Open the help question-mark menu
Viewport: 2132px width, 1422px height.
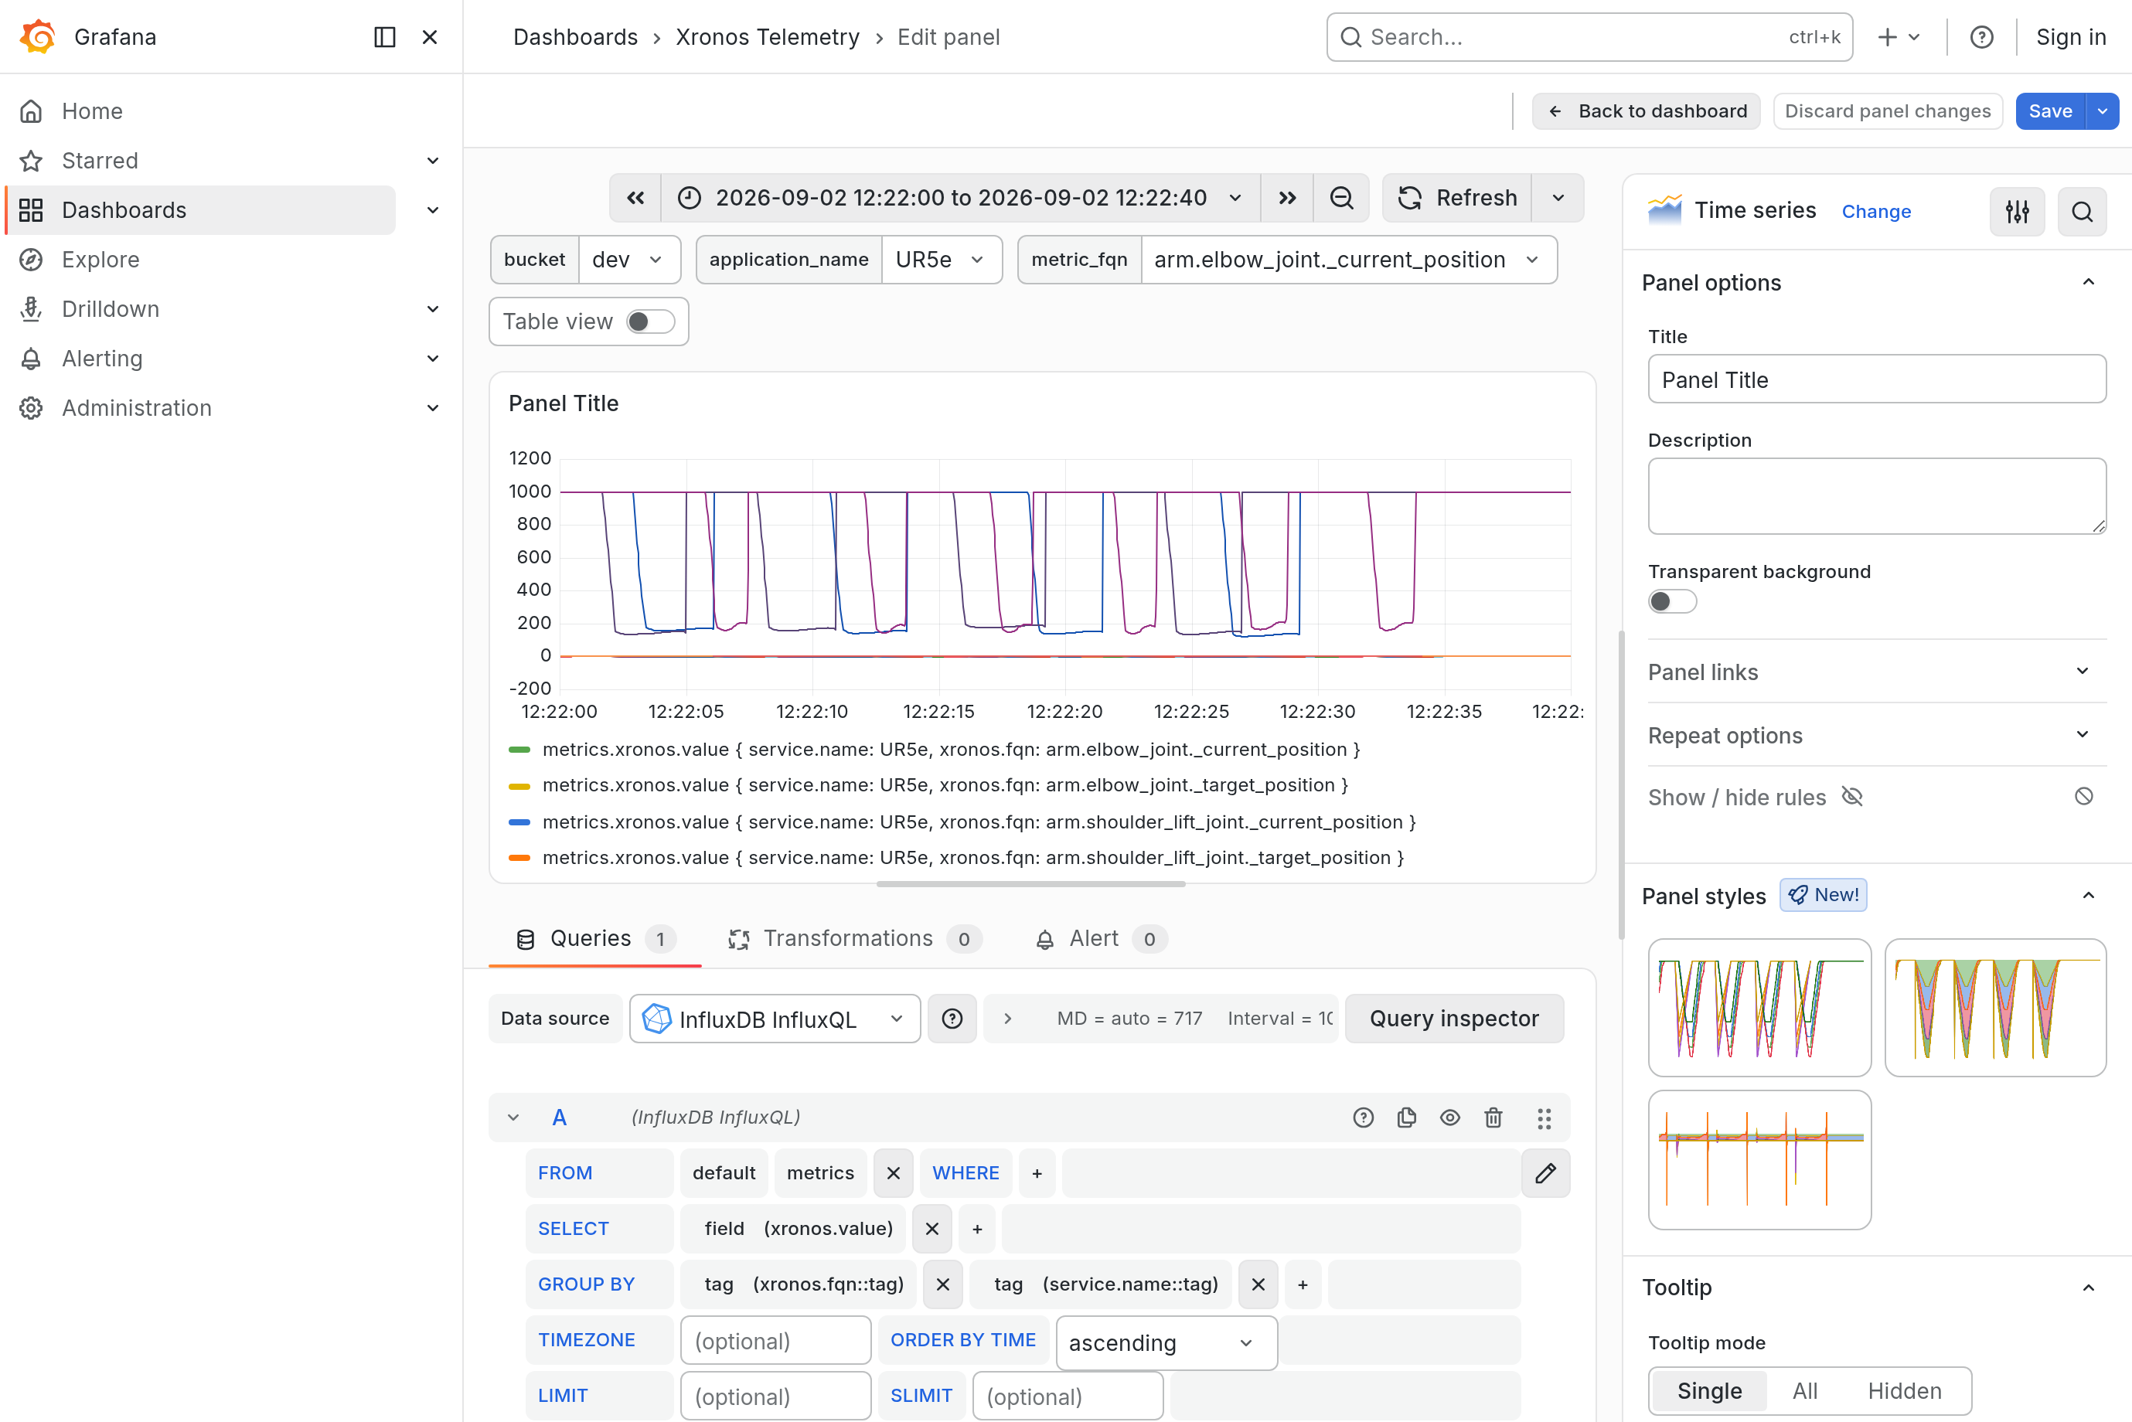(x=1981, y=37)
